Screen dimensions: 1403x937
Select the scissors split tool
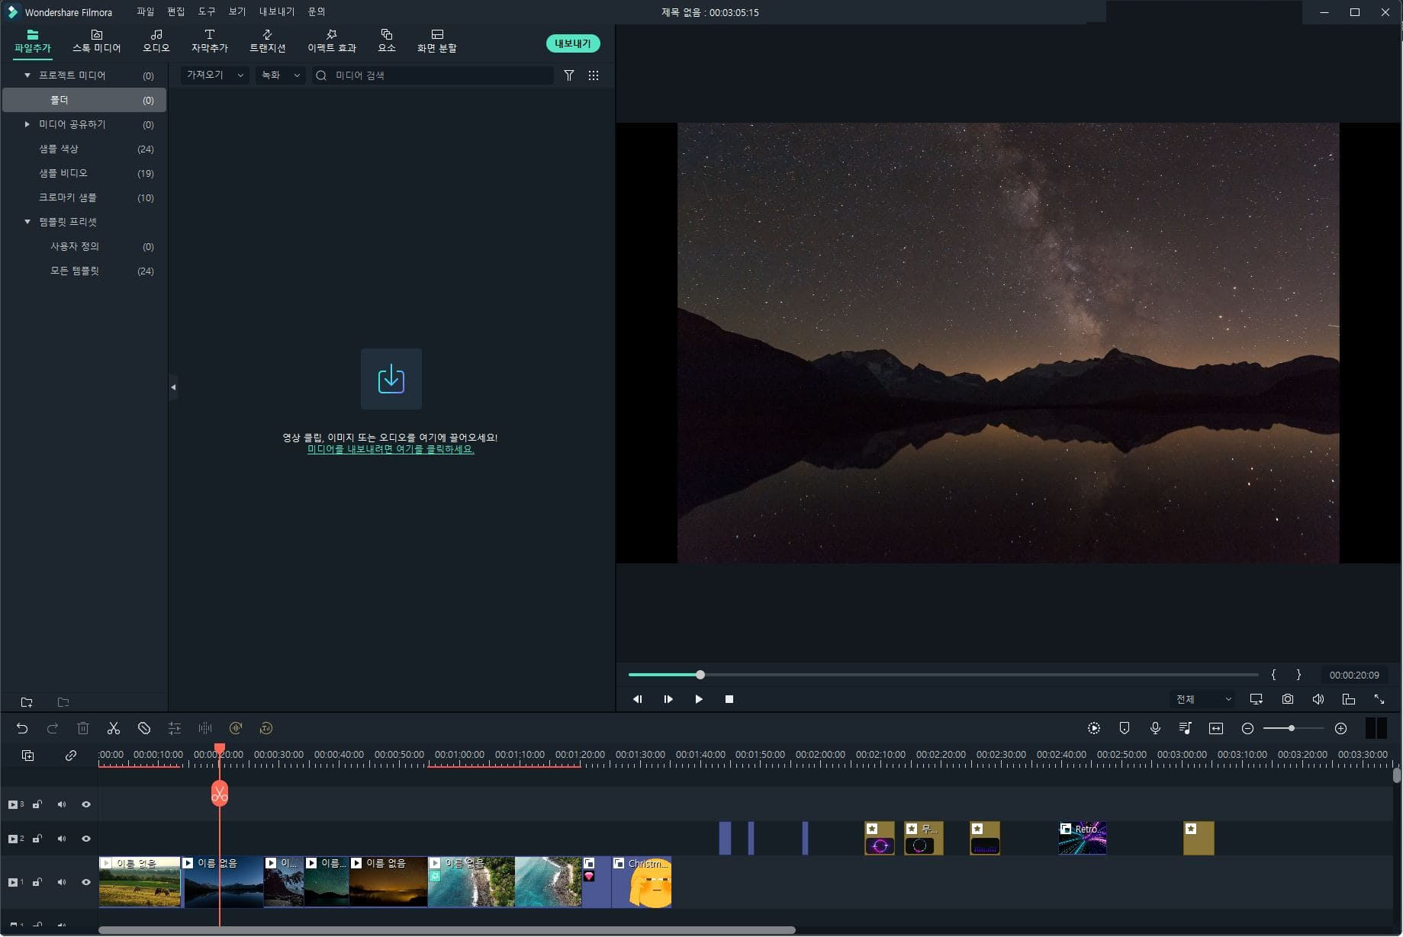pos(114,728)
